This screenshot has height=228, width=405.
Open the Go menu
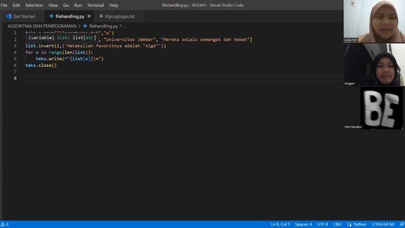[66, 5]
